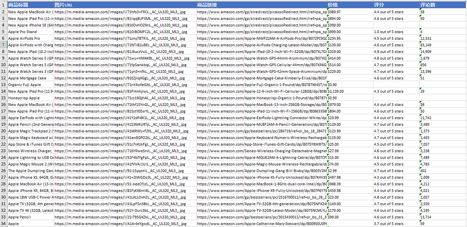
Task: Click The Apple Dumpling Gang cell
Action: click(30, 171)
